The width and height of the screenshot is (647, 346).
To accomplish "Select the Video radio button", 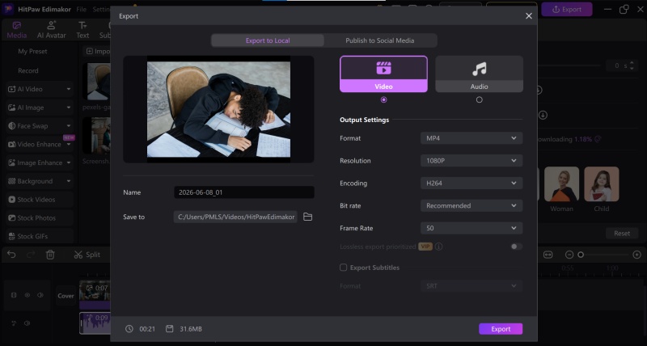I will point(383,99).
